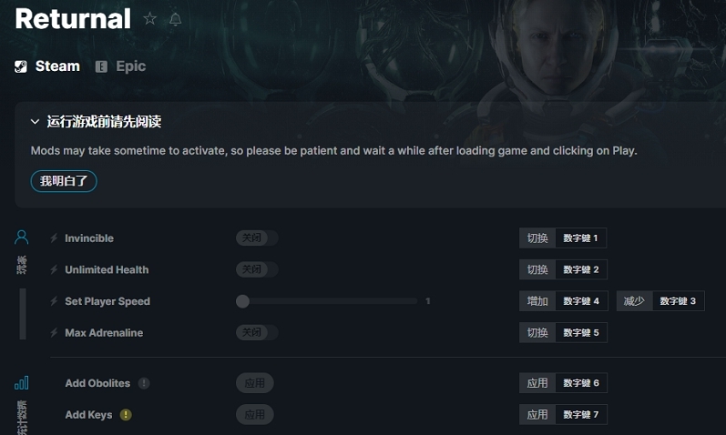Click the notification bell icon
This screenshot has height=435, width=726.
coord(175,19)
